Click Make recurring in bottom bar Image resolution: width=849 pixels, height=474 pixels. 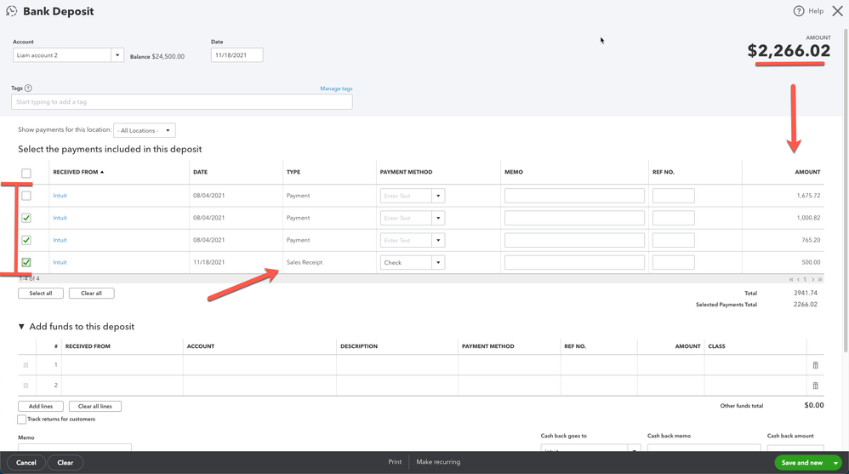[438, 462]
